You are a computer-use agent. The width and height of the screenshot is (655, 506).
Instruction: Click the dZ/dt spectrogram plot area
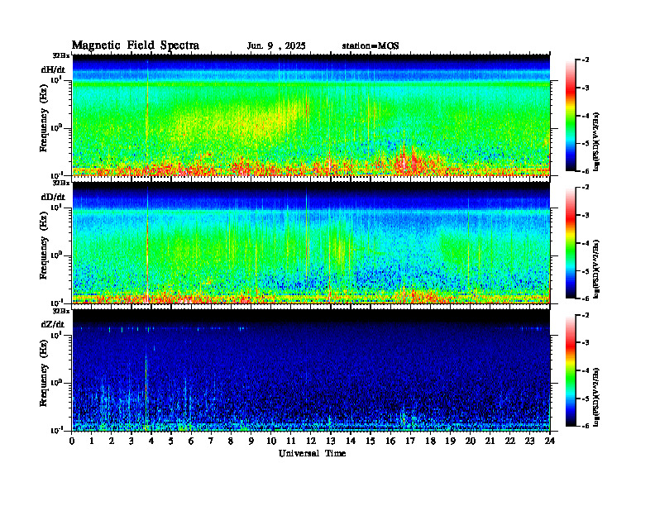[311, 370]
